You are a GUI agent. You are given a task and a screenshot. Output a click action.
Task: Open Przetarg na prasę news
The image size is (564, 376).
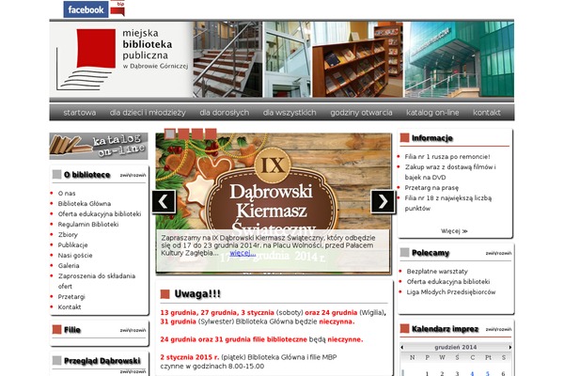431,188
